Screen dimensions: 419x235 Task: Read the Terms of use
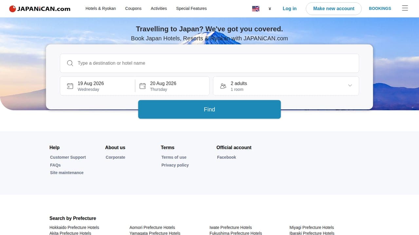(174, 157)
